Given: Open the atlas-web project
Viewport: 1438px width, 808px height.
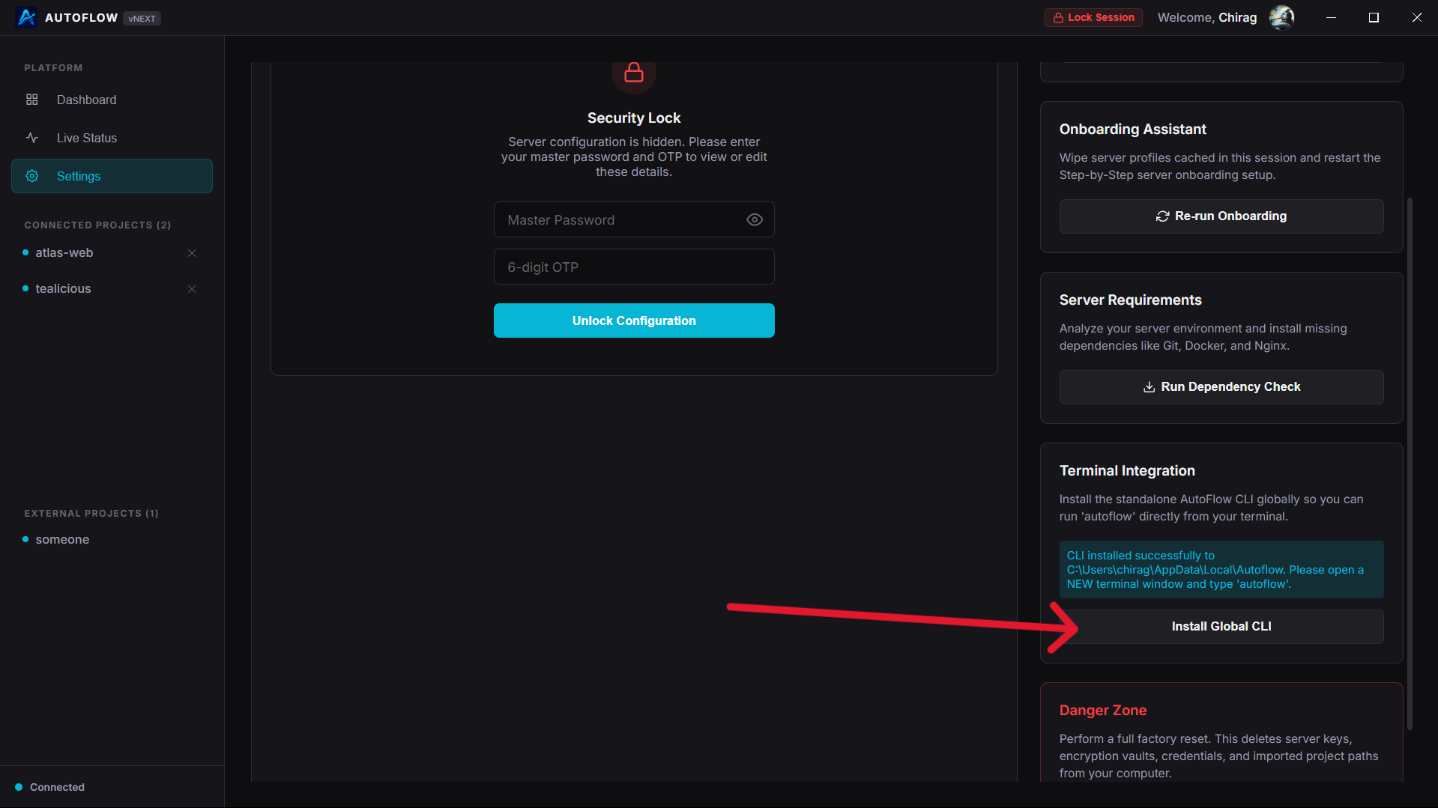Looking at the screenshot, I should click(64, 253).
